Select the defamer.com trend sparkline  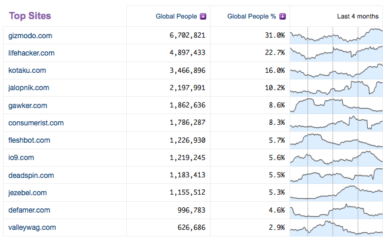click(336, 210)
